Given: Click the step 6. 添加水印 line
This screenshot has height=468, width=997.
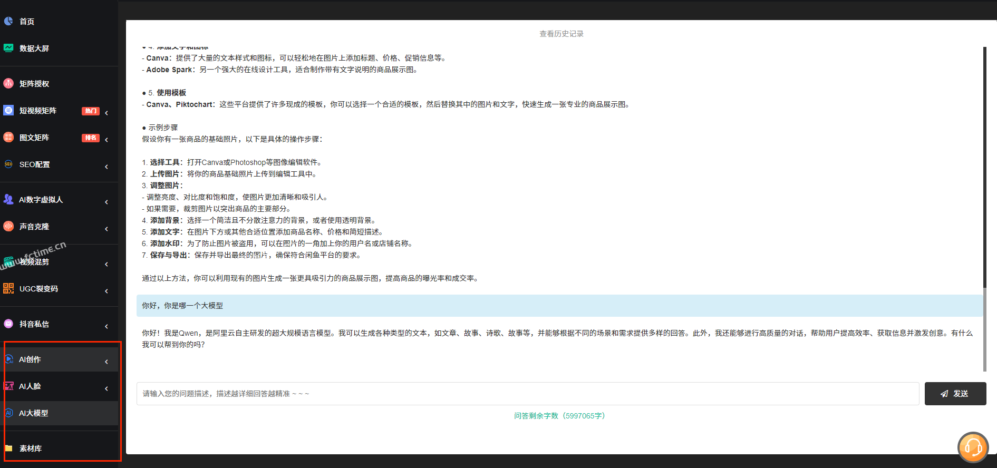Looking at the screenshot, I should (278, 243).
